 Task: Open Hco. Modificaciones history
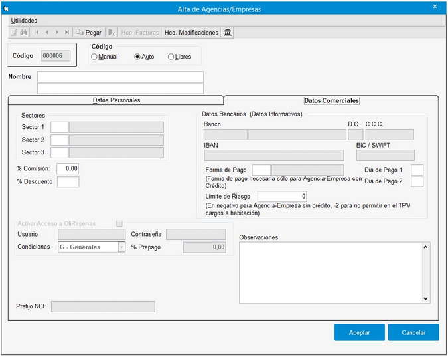point(191,32)
